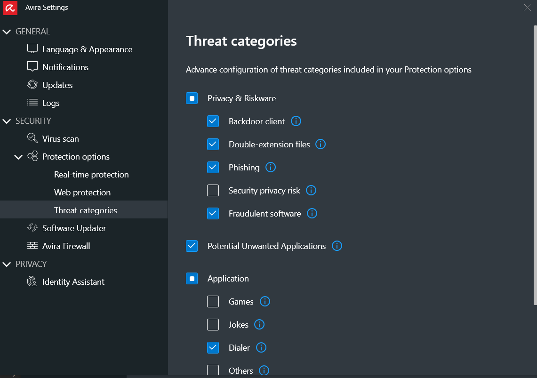Open info icon for Security privacy risk
Screen dimensions: 537x378
311,190
